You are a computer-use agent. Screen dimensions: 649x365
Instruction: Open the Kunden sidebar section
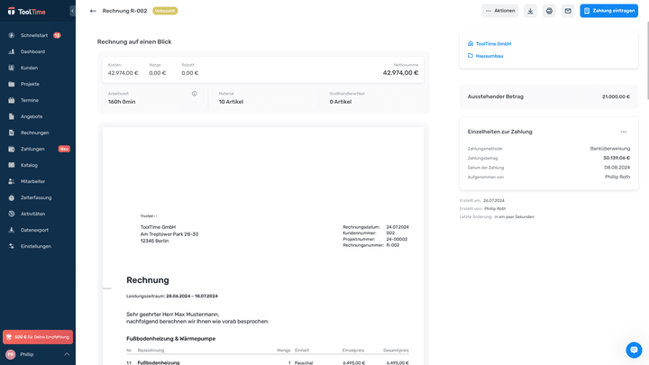click(29, 68)
